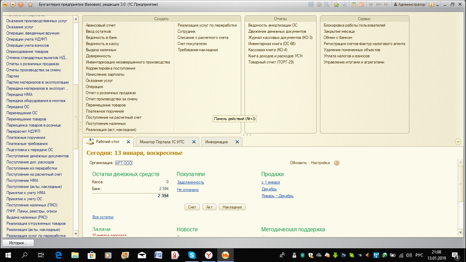The image size is (466, 262).
Task: Expand the dropdown arrow beside info icon
Action: [x=437, y=5]
